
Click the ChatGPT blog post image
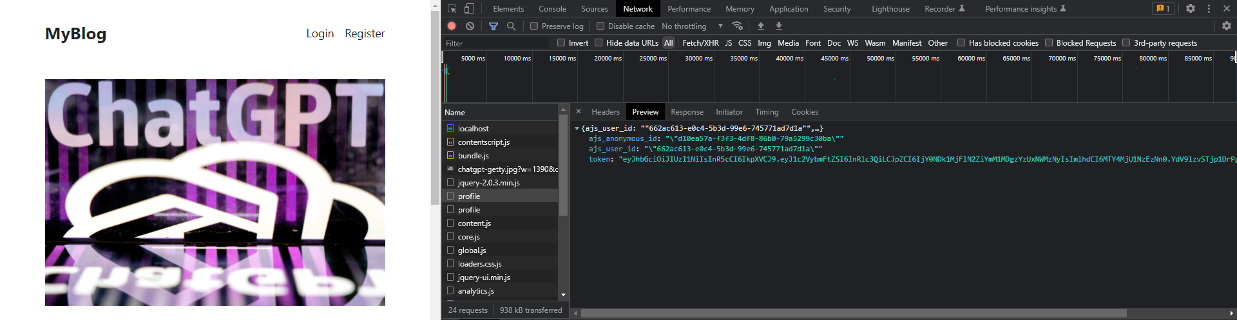click(x=215, y=193)
